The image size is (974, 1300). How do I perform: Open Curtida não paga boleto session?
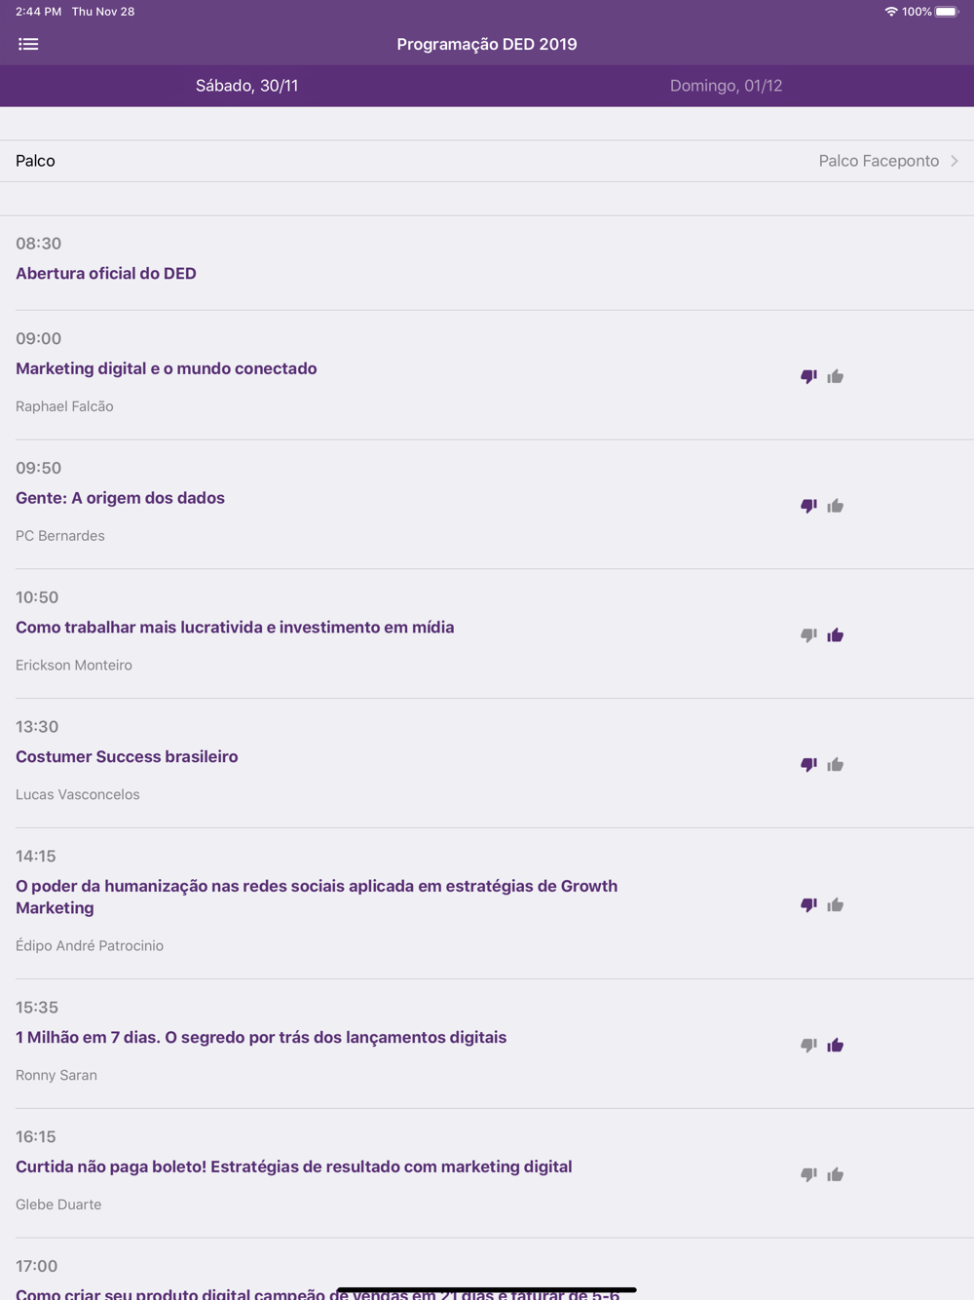click(294, 1167)
